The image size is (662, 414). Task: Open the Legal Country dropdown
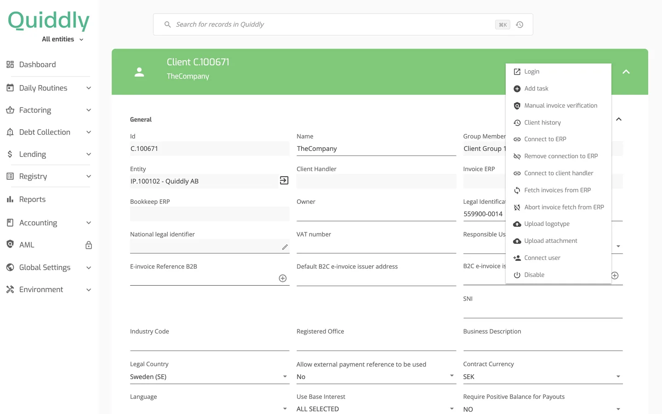(210, 377)
